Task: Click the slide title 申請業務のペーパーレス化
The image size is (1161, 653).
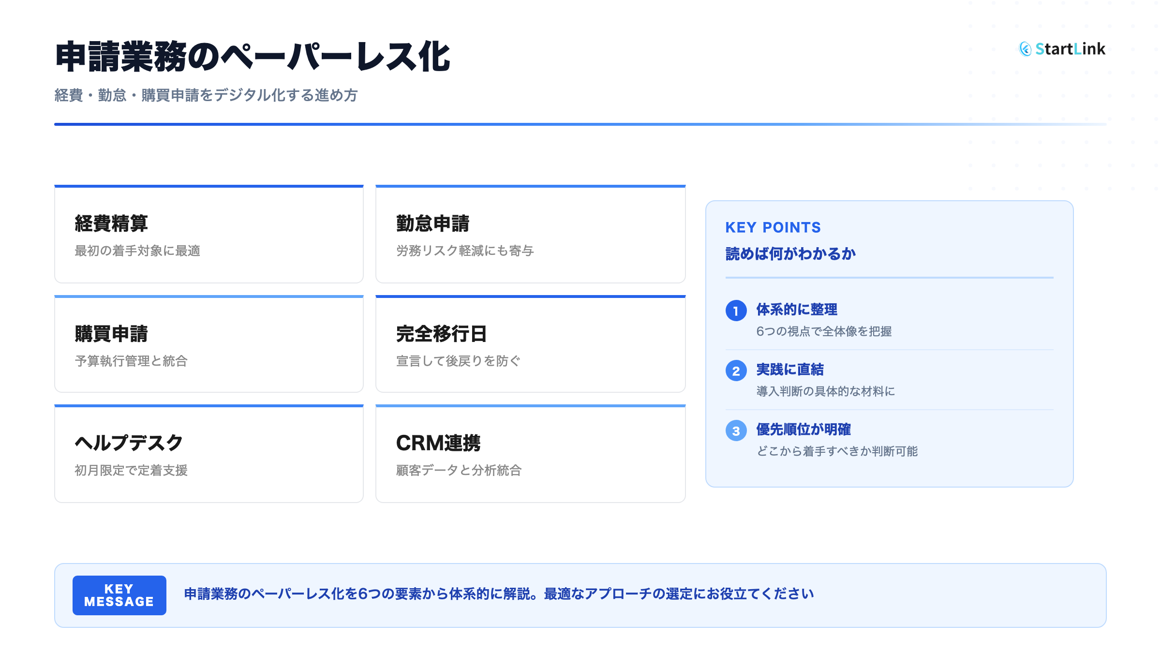Action: coord(253,57)
